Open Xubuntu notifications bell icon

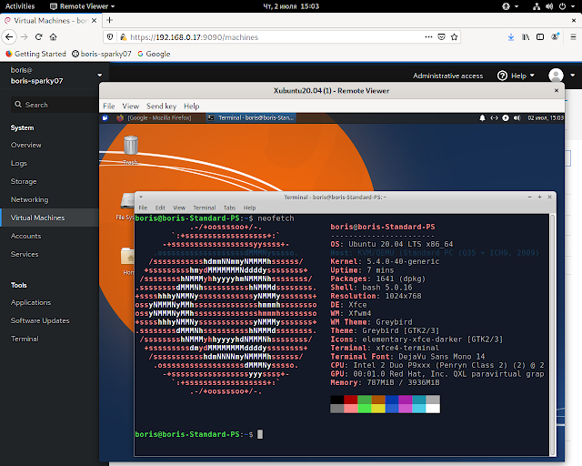pos(482,117)
